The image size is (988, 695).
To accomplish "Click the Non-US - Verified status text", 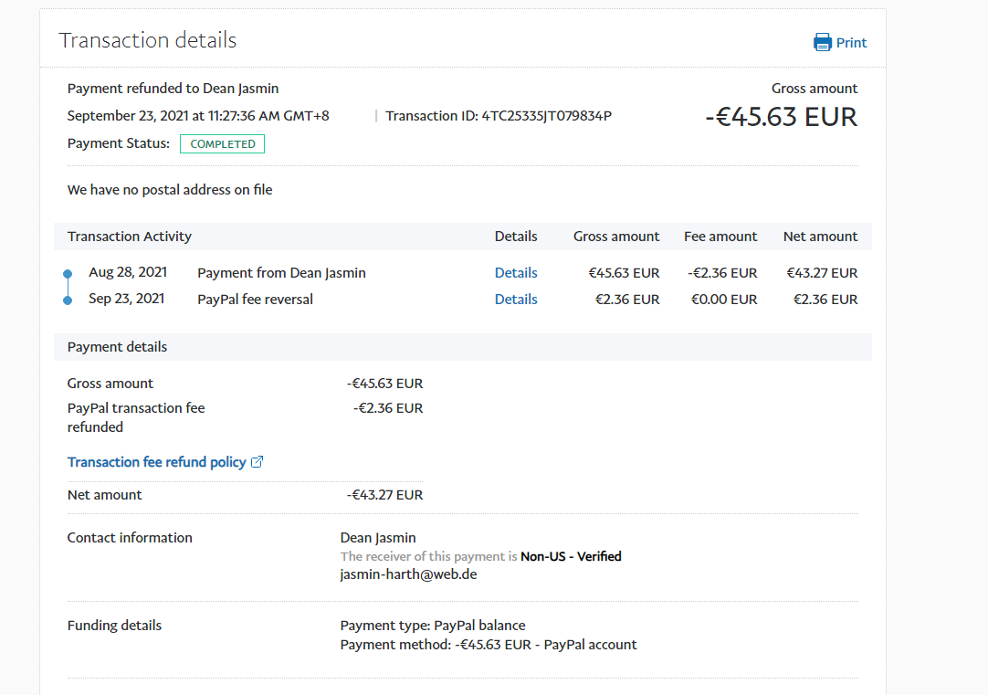I will point(571,556).
